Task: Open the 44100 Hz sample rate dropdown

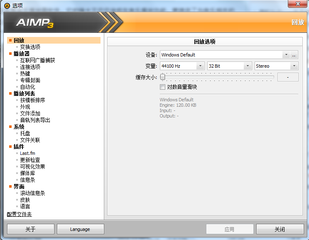Action: pos(200,66)
